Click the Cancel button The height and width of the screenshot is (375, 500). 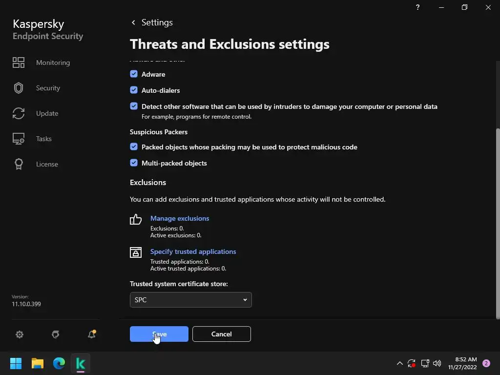[x=222, y=334]
